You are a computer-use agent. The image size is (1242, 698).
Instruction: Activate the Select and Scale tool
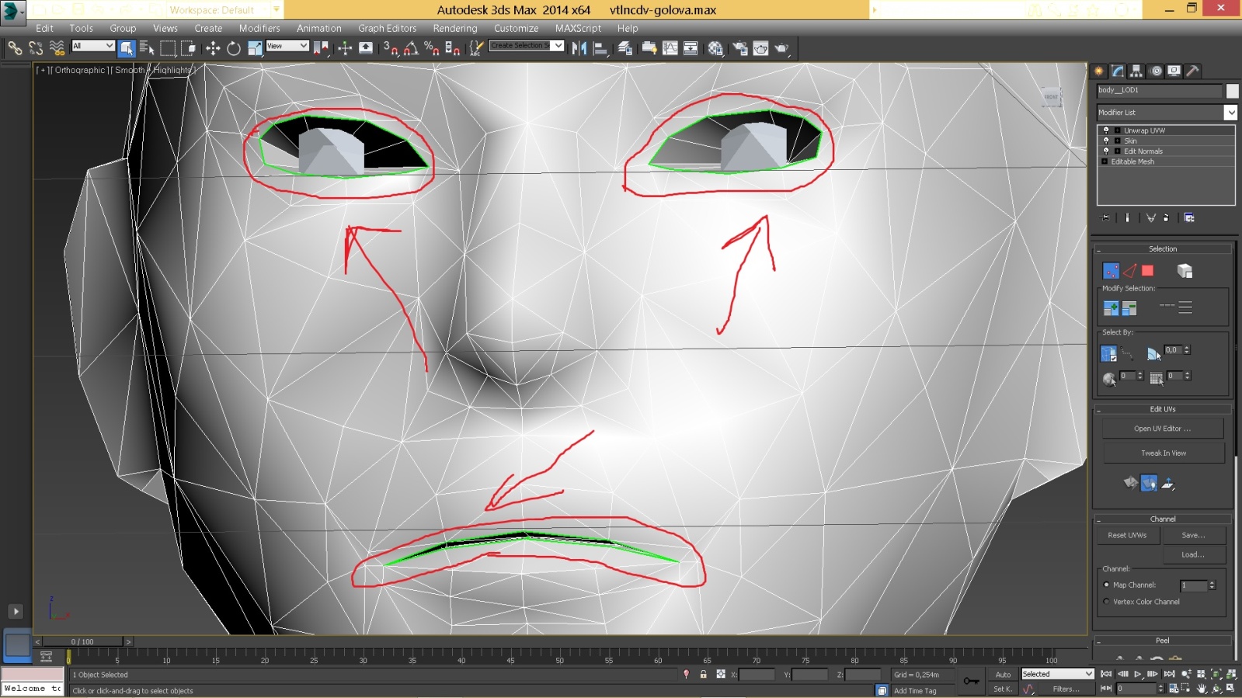point(255,48)
